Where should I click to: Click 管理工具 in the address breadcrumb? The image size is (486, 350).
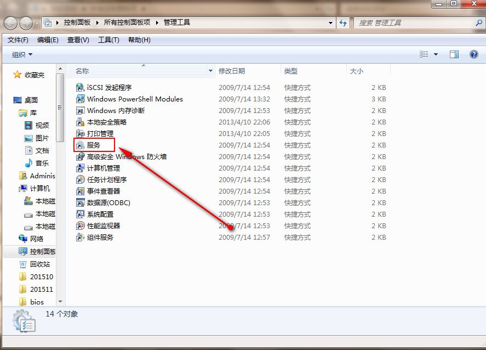click(176, 22)
